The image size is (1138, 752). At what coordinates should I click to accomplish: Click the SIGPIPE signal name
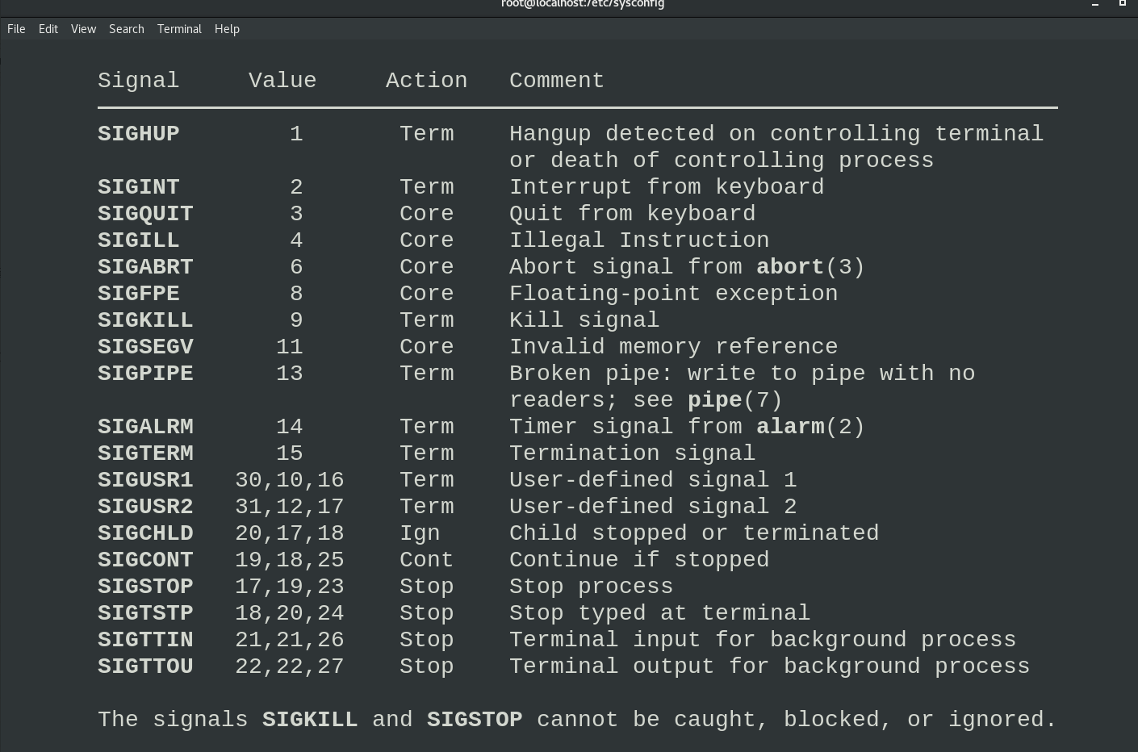[x=145, y=374]
